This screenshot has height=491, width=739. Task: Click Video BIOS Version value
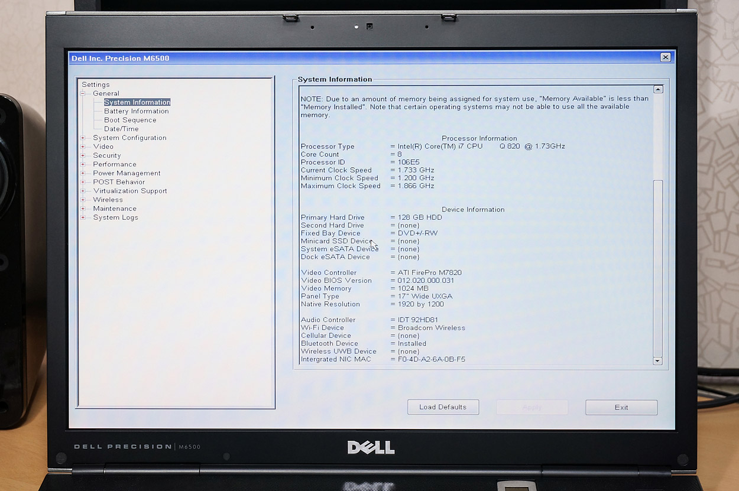[426, 281]
